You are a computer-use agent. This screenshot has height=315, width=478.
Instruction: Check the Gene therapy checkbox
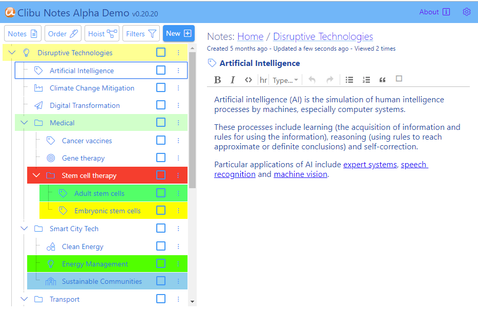point(161,157)
